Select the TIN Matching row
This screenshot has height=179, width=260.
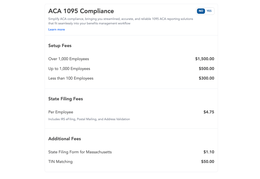tap(131, 162)
